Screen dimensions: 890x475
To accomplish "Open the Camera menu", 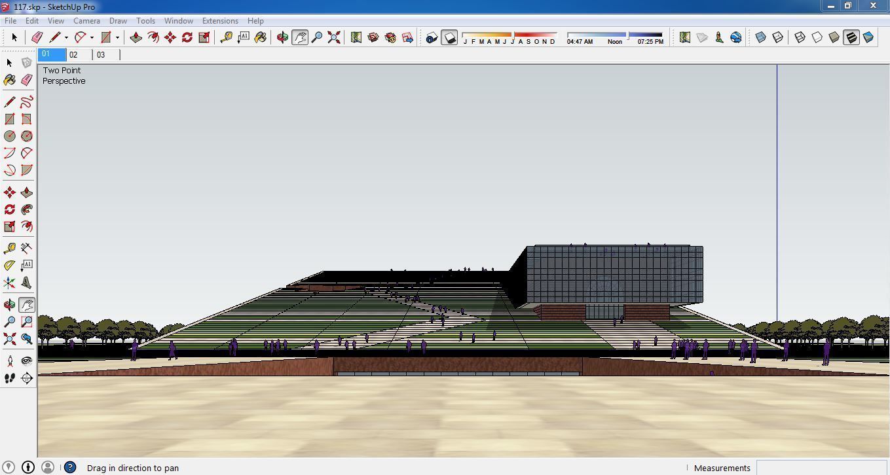I will click(86, 21).
